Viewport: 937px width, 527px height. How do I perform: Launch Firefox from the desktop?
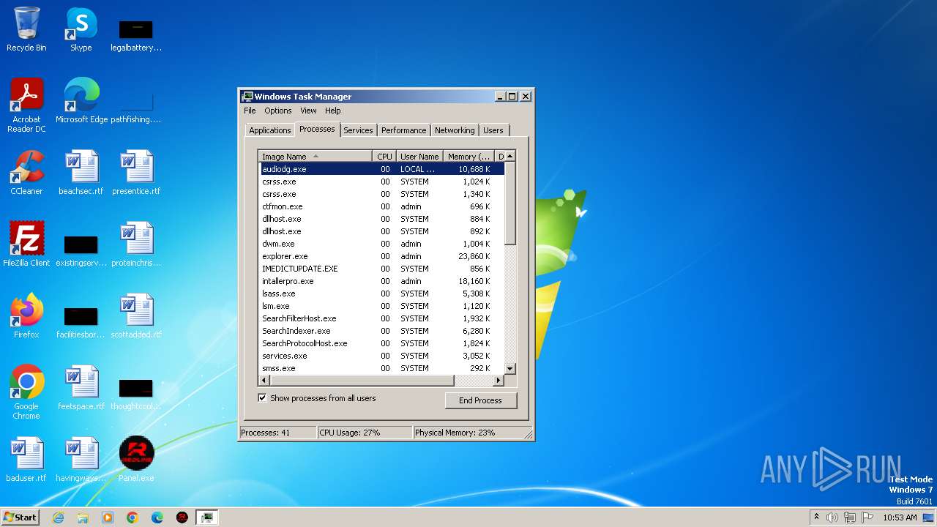tap(26, 316)
